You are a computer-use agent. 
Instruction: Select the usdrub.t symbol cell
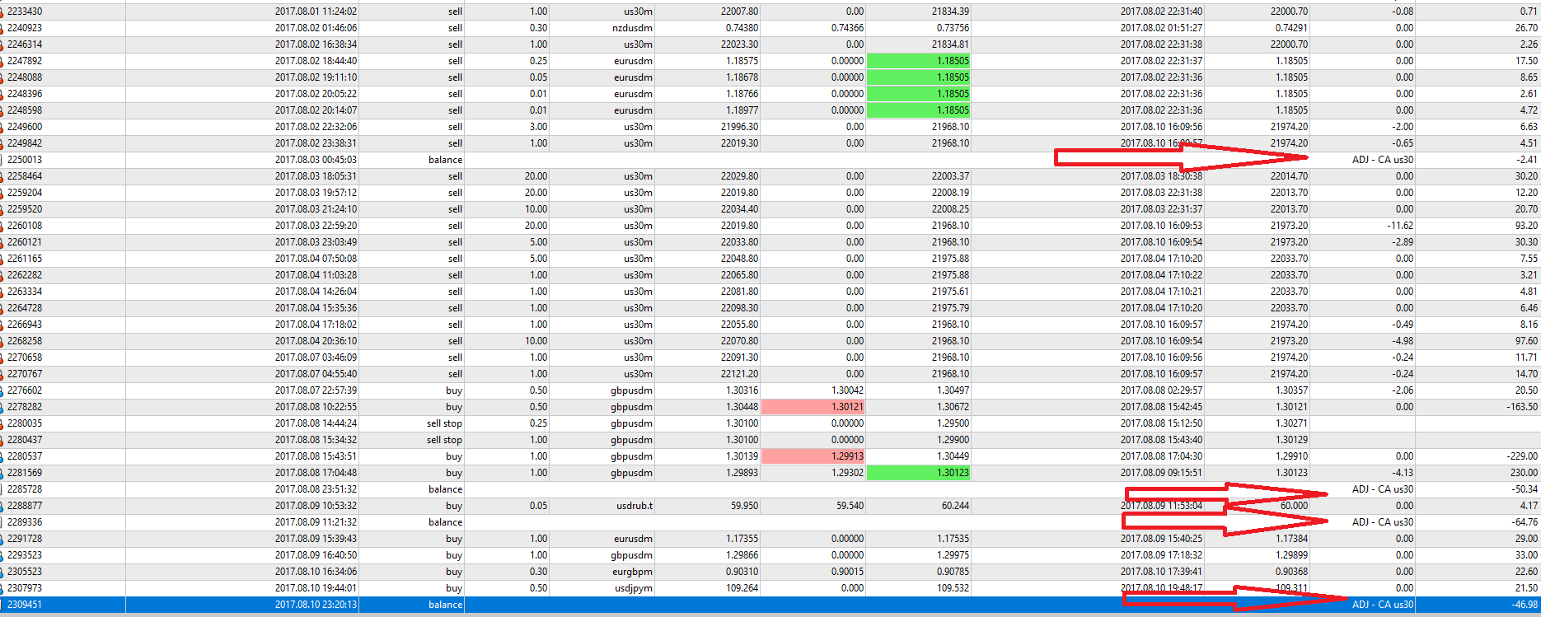[x=635, y=506]
